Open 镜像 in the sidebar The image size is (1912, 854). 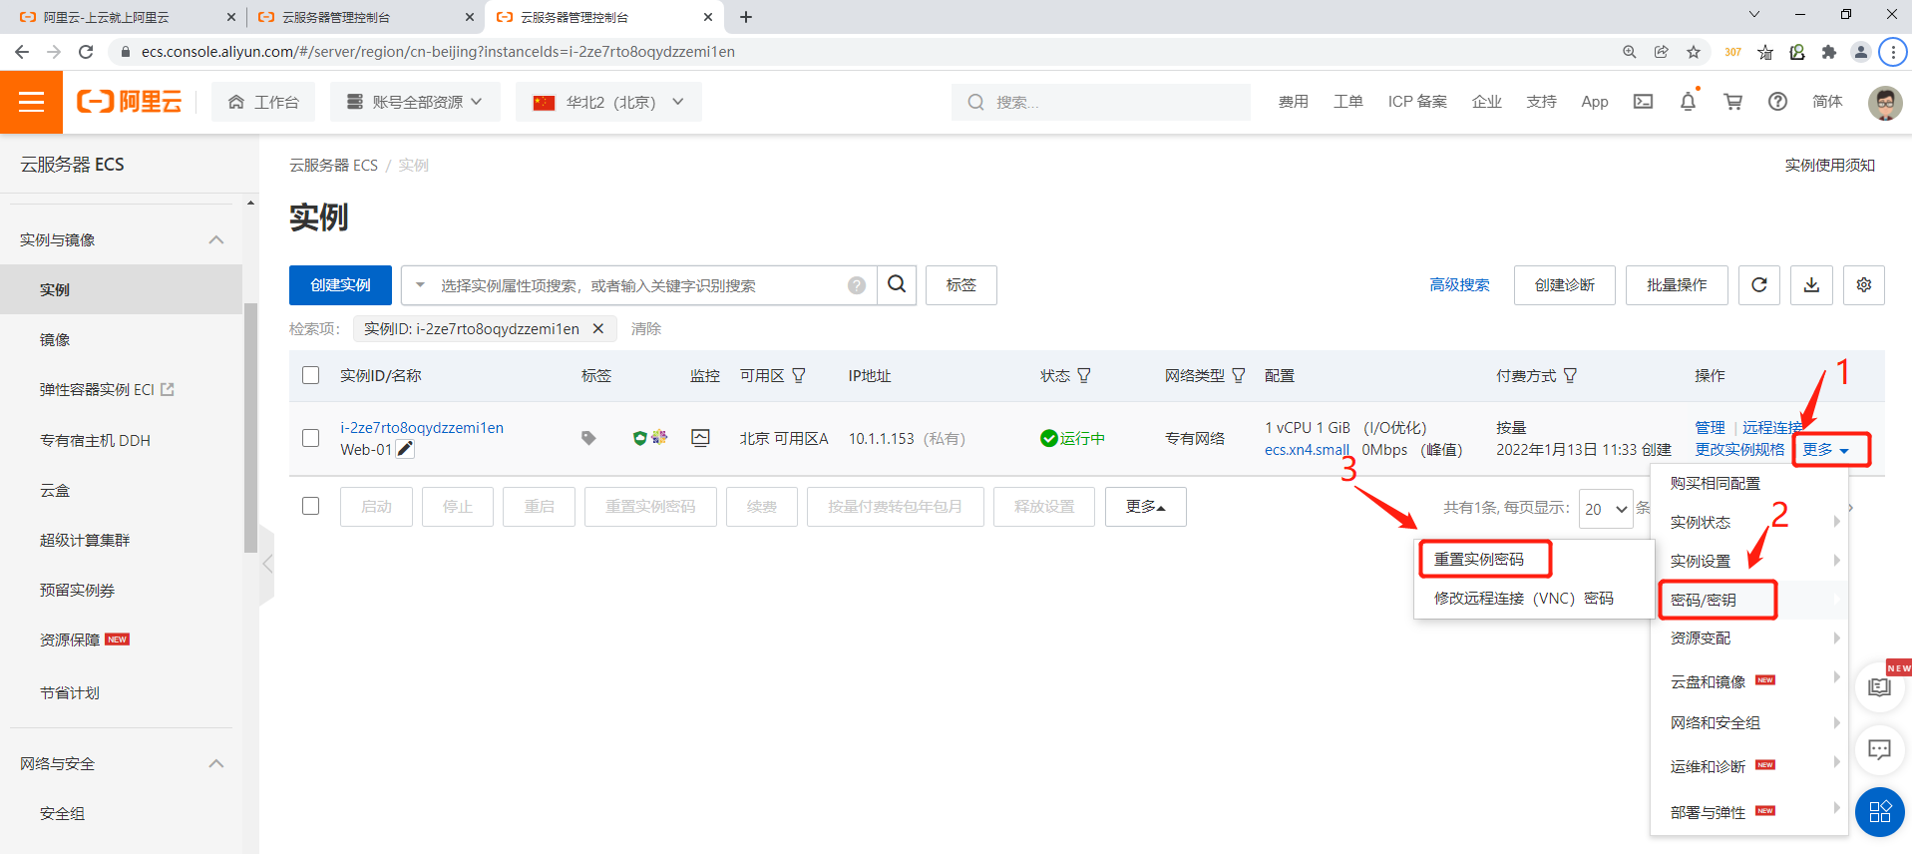click(55, 340)
